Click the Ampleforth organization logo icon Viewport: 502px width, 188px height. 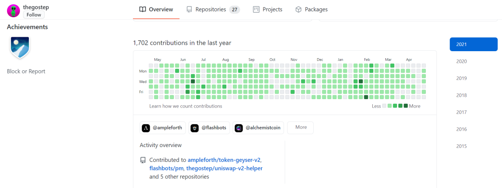click(x=146, y=128)
